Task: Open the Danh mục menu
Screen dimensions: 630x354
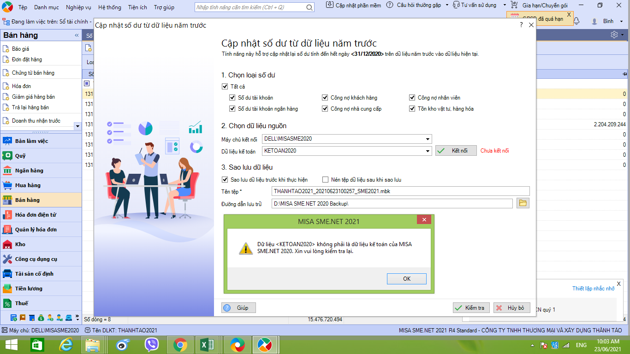Action: tap(47, 7)
